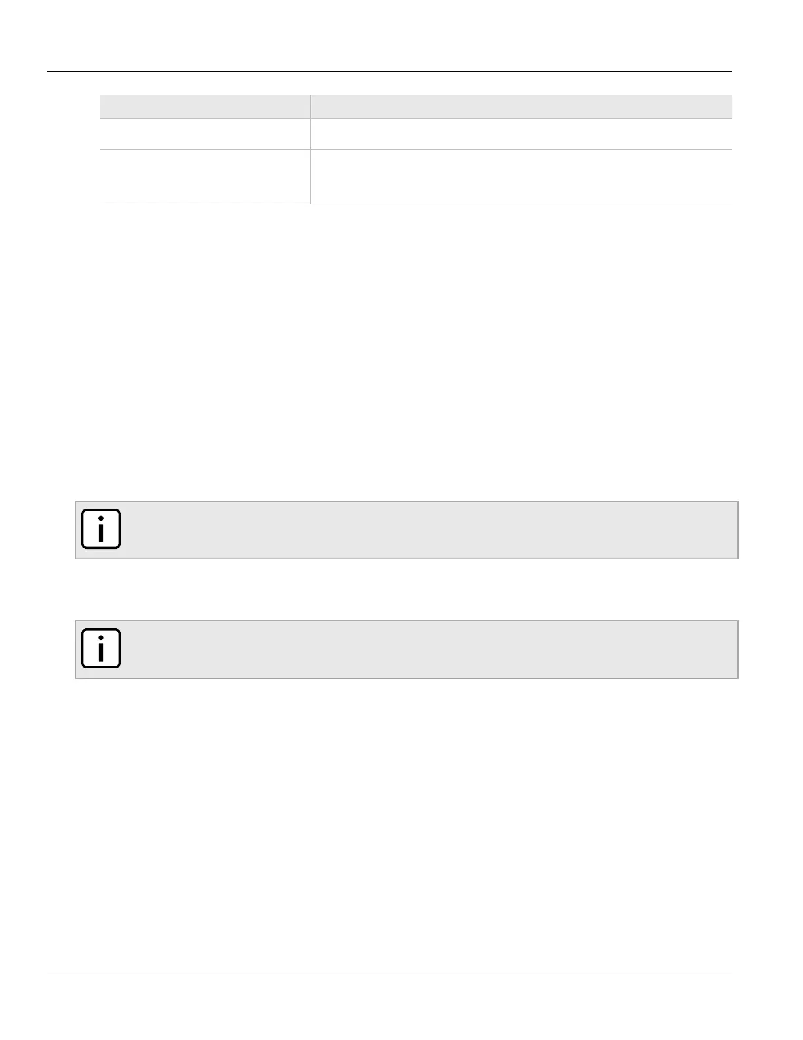Screen dimensions: 803x1040
Task: Click the bottom border line of the table
Action: click(x=416, y=204)
